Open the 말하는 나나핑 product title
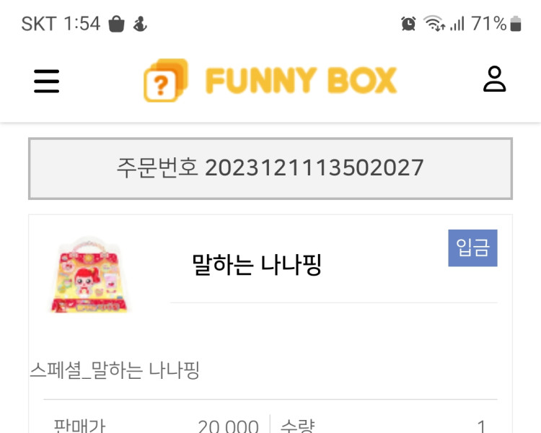 click(256, 265)
